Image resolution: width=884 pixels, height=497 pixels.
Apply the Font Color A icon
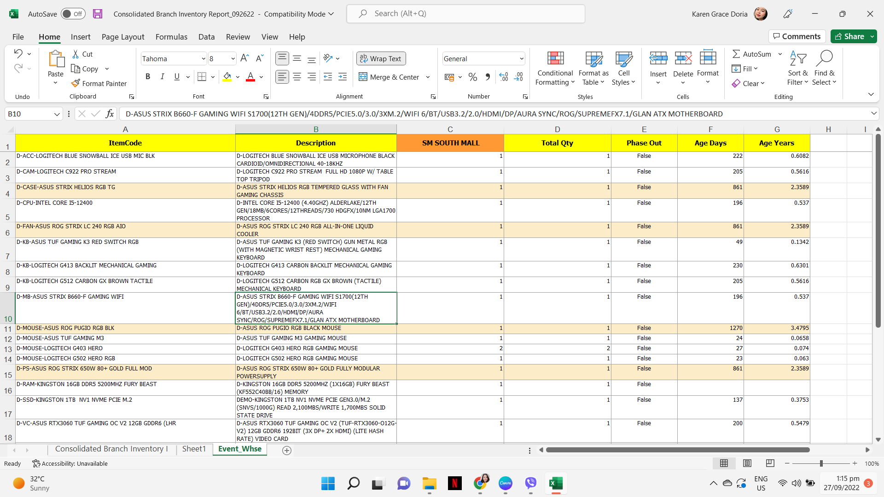coord(250,77)
